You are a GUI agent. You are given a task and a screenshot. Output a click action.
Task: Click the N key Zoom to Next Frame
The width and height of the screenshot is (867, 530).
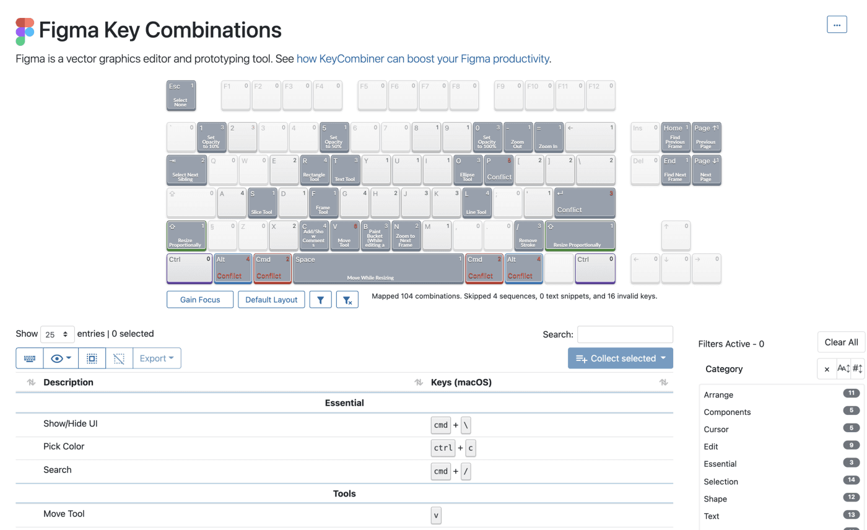click(x=406, y=235)
